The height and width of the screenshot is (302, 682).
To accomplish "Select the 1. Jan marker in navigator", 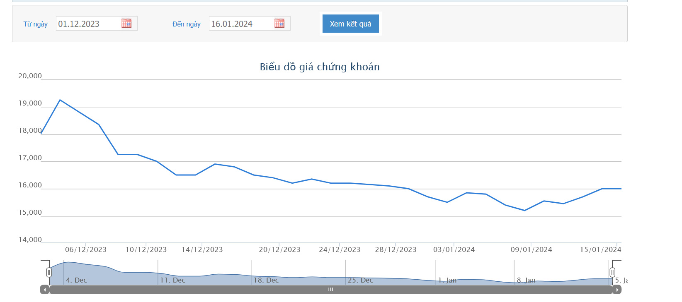I will click(x=447, y=280).
